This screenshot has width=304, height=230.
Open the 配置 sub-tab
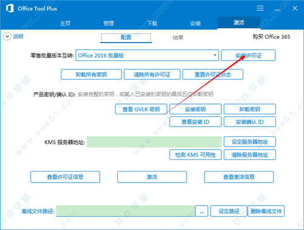pyautogui.click(x=126, y=38)
